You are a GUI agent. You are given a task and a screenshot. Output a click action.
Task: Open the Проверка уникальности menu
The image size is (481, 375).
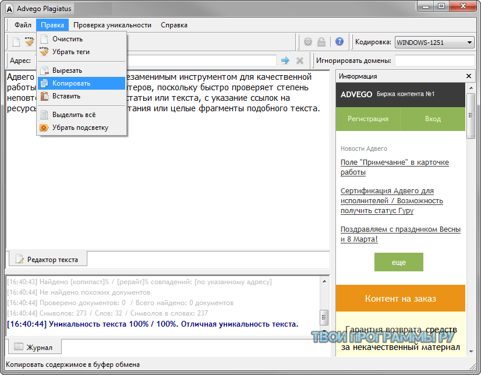click(112, 25)
